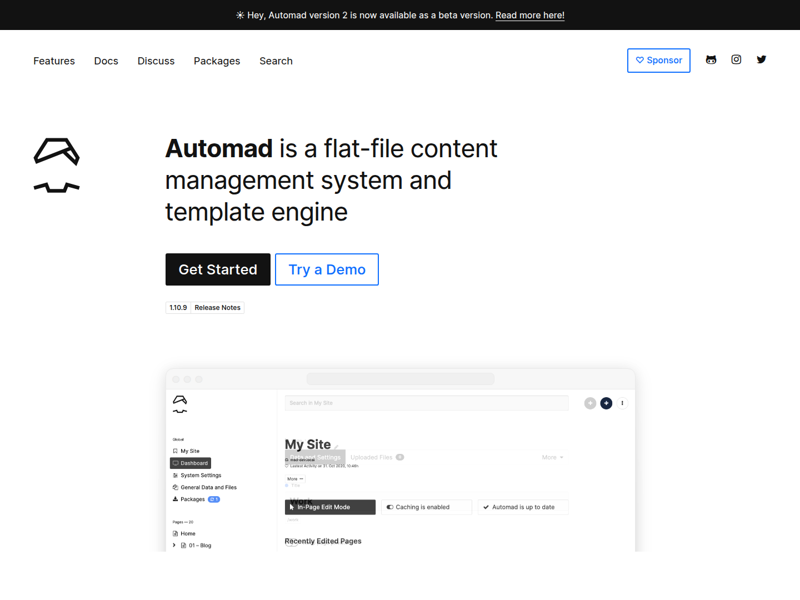
Task: Click the Get Started button
Action: pos(218,269)
